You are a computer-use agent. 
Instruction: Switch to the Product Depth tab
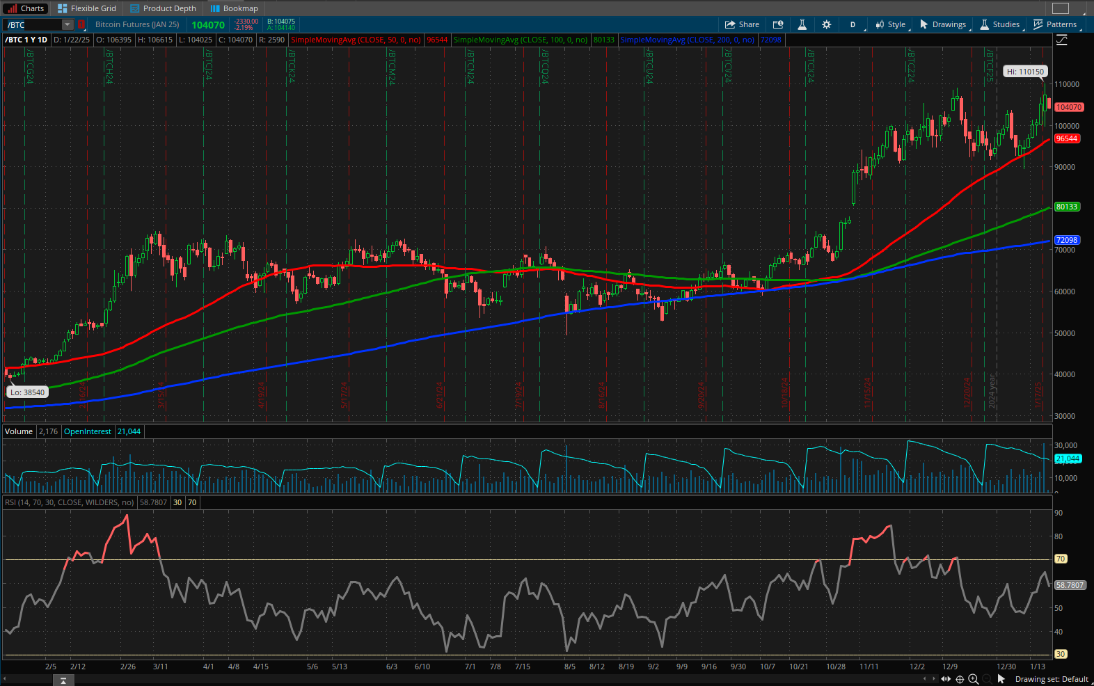click(x=164, y=8)
